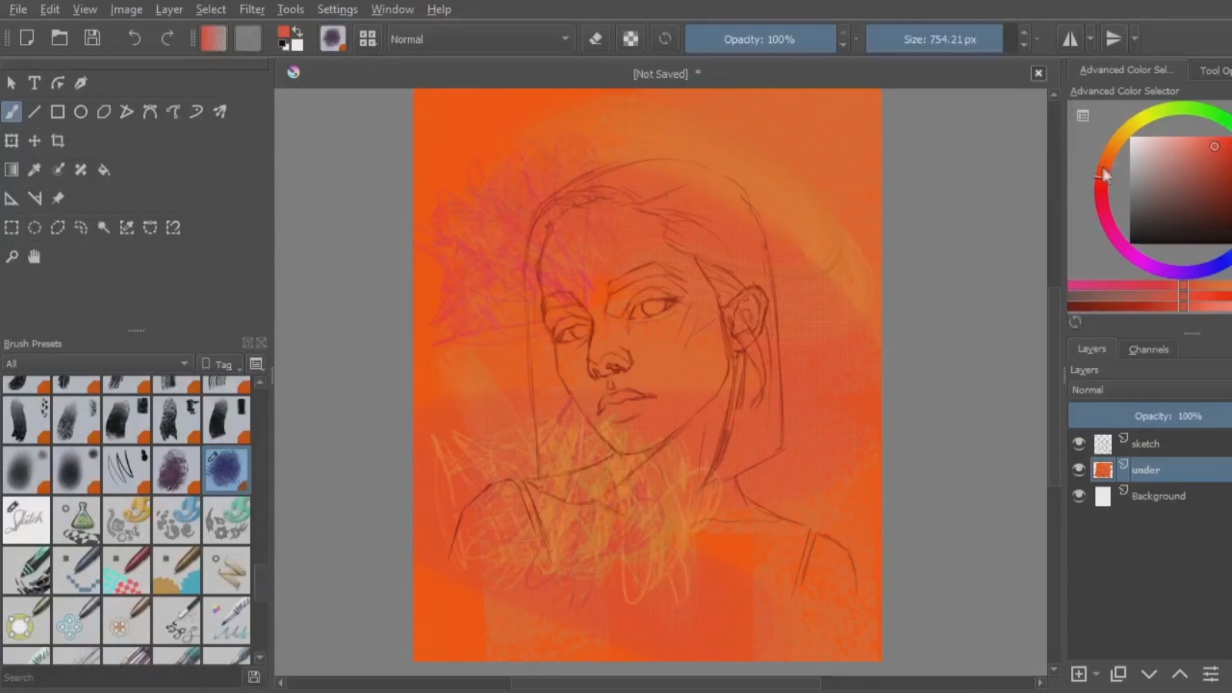
Task: Open vertical mirror options arrow
Action: (1134, 38)
